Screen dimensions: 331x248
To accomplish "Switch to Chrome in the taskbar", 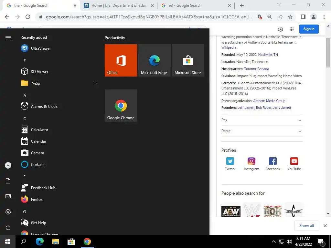I will click(87, 242).
